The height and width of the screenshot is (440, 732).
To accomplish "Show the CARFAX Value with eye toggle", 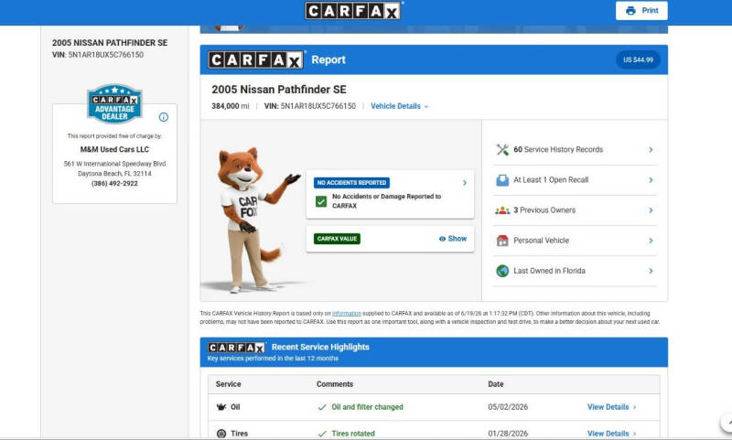I will point(452,239).
